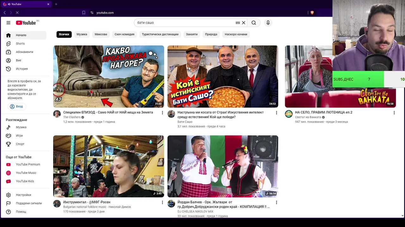Viewport: 405px width, 227px height.
Task: Stop page loading in browser
Action: point(17,13)
